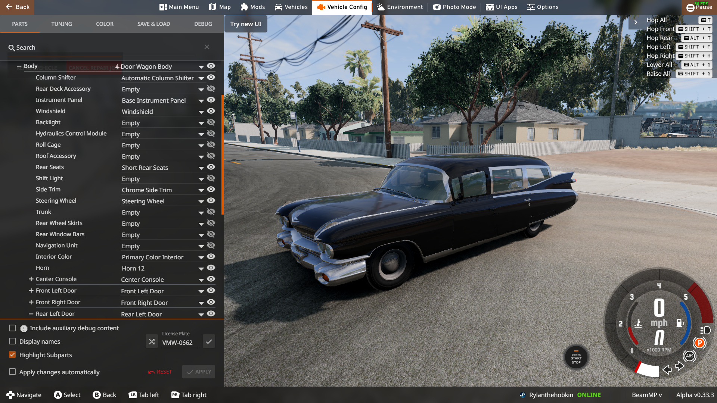This screenshot has height=403, width=717.
Task: Confirm license plate with checkmark icon
Action: pyautogui.click(x=209, y=341)
